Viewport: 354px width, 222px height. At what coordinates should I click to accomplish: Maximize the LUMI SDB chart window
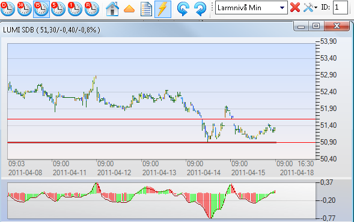[x=316, y=26]
